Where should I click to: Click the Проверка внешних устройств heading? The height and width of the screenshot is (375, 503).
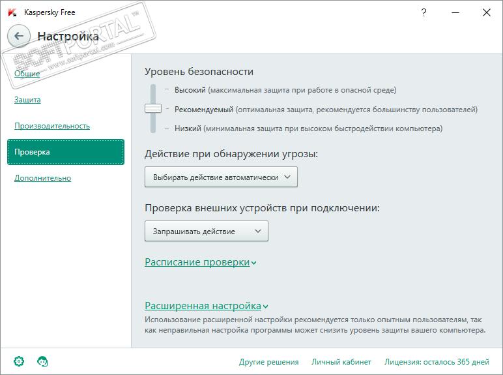(x=262, y=208)
